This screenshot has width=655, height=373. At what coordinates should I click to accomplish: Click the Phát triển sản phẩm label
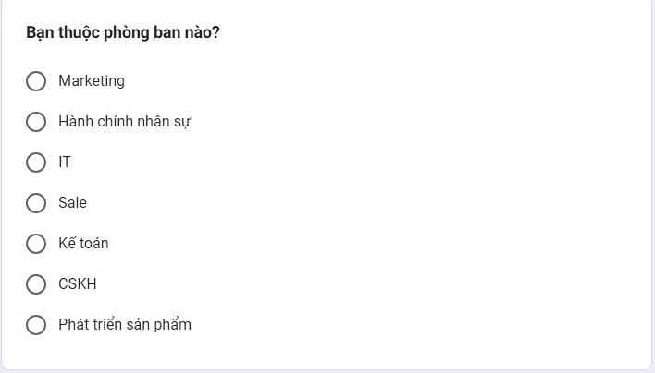coord(125,325)
